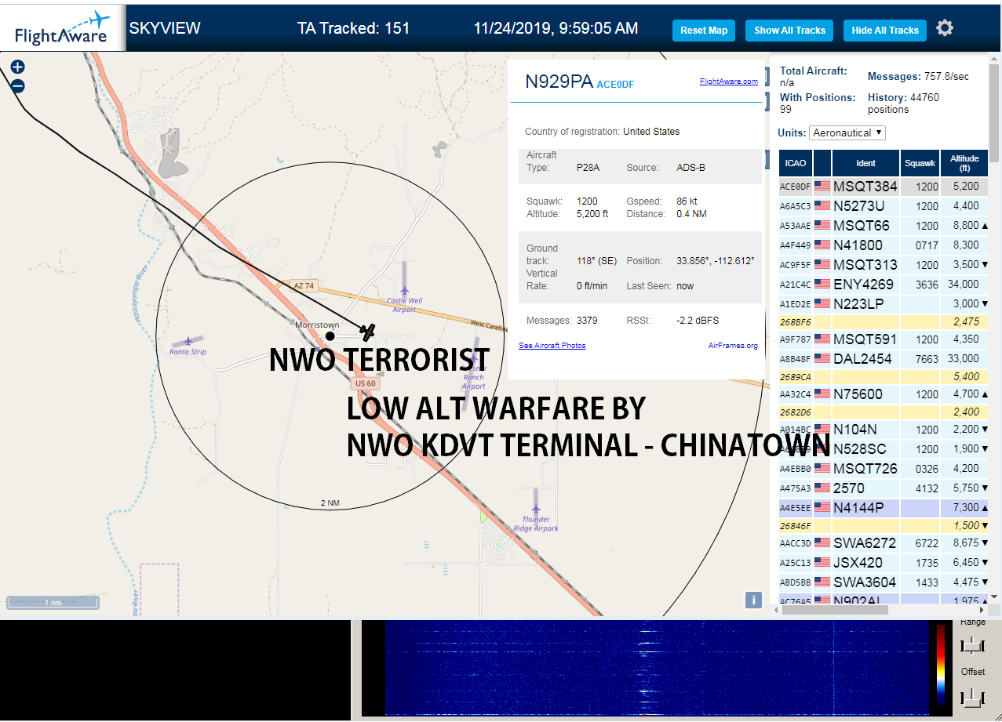Select the ENY4269 row

tap(884, 284)
